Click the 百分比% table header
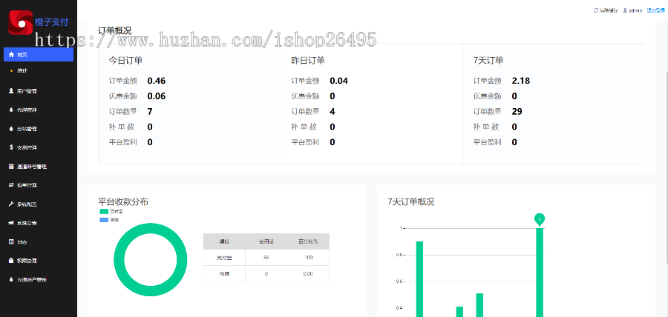668x317 pixels. click(308, 241)
